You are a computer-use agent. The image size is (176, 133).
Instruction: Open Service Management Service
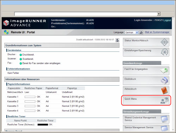pos(146,128)
